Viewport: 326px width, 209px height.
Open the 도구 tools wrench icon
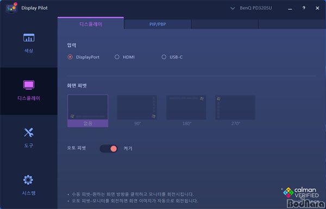29,132
